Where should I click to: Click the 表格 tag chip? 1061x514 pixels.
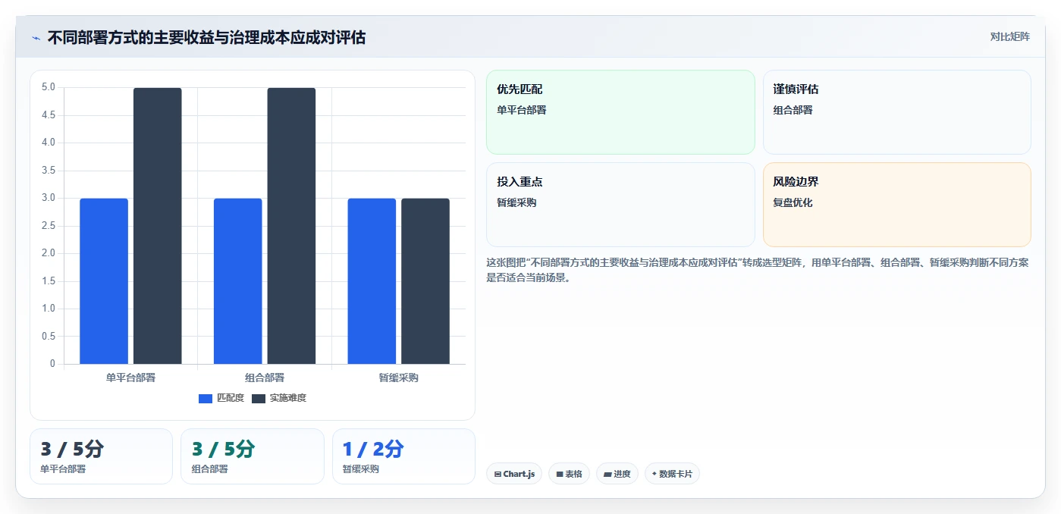(570, 474)
